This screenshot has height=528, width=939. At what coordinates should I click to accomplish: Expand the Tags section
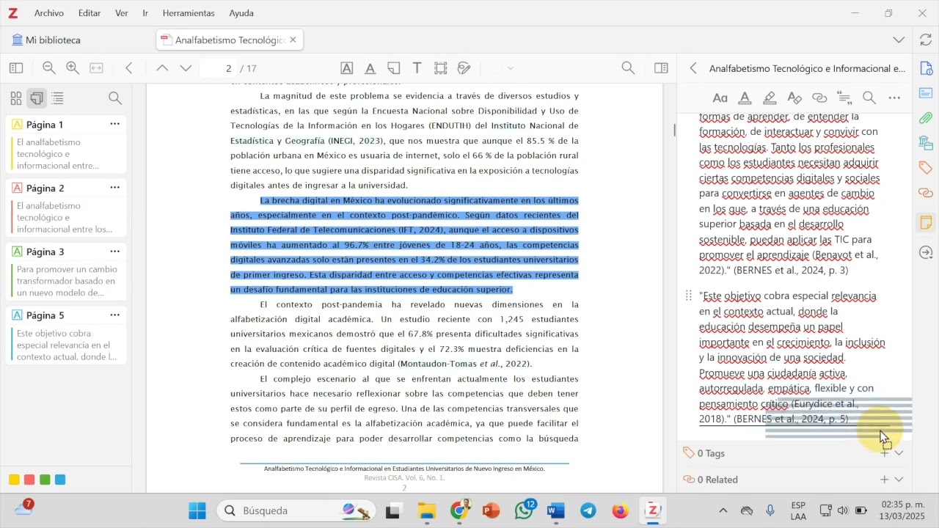point(899,453)
